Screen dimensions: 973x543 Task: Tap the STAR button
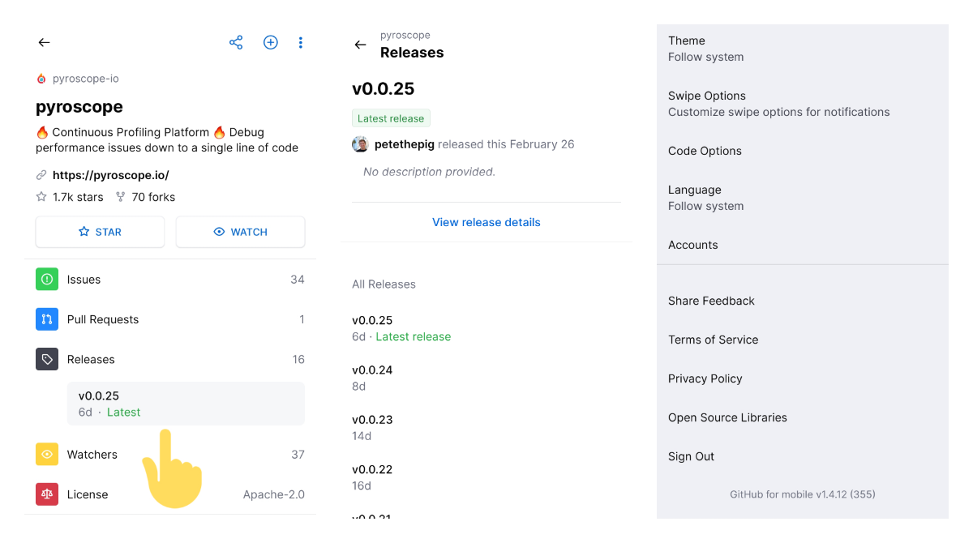tap(100, 231)
